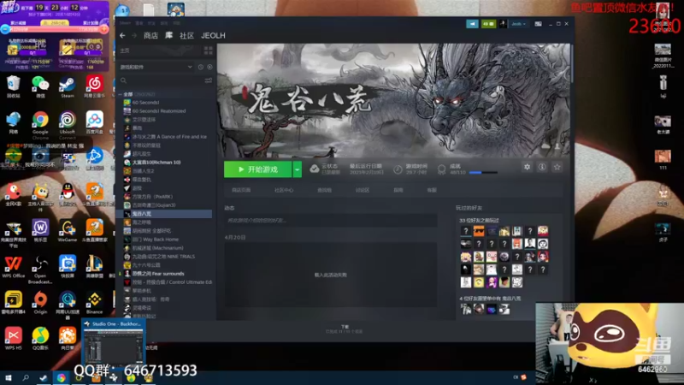Open the dropdown arrow beside 开始游戏
The image size is (684, 385).
(297, 169)
